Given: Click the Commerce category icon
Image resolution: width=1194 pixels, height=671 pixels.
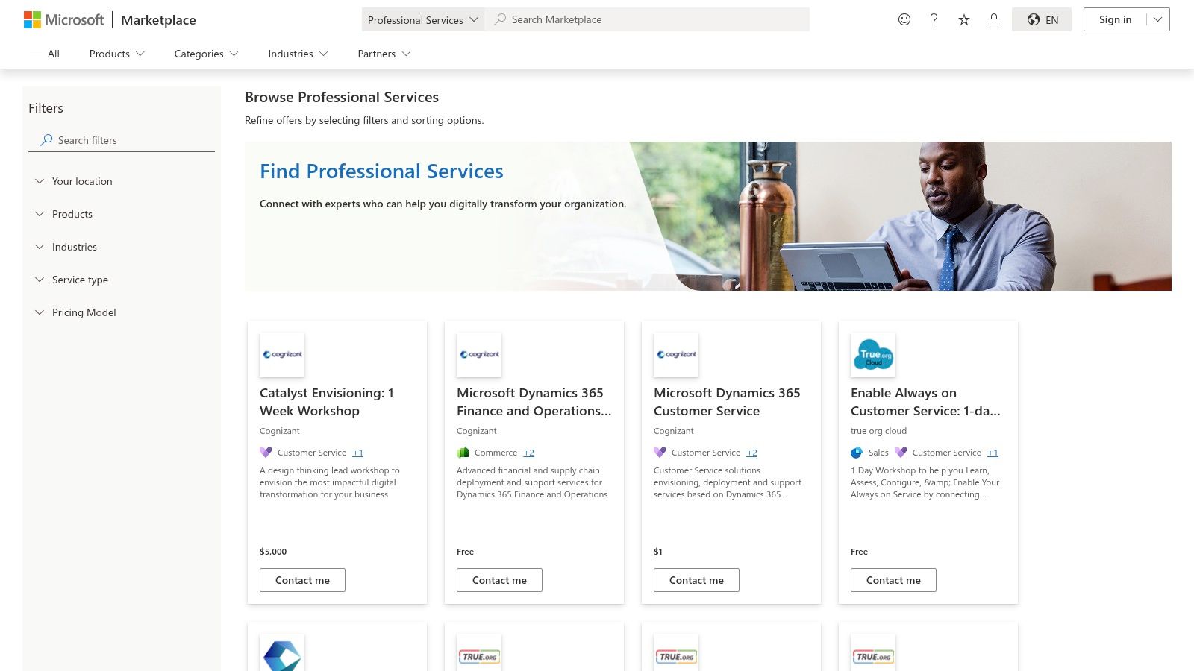Looking at the screenshot, I should [463, 453].
